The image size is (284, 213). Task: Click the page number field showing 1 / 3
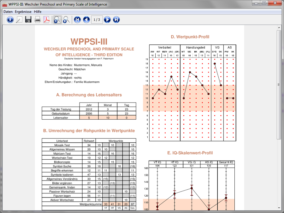tap(97, 20)
